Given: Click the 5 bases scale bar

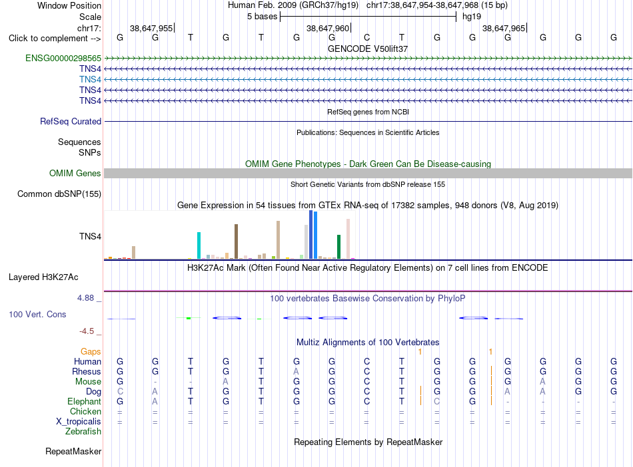Looking at the screenshot, I should [368, 17].
